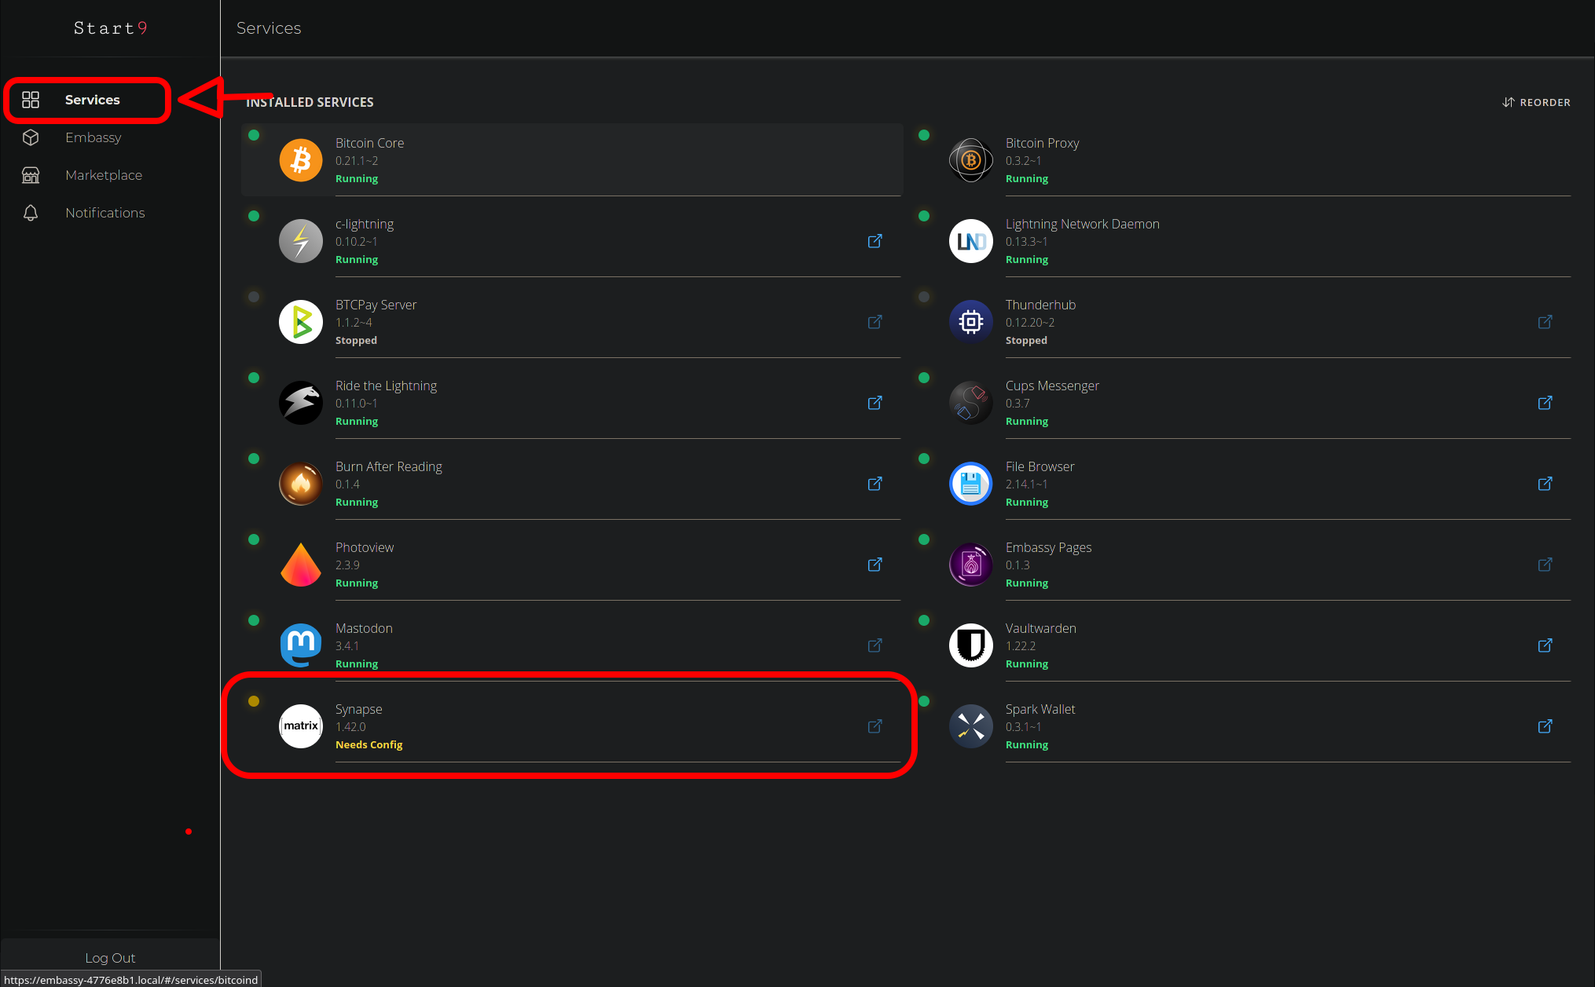Go to Notifications in sidebar
Image resolution: width=1595 pixels, height=987 pixels.
click(x=104, y=213)
